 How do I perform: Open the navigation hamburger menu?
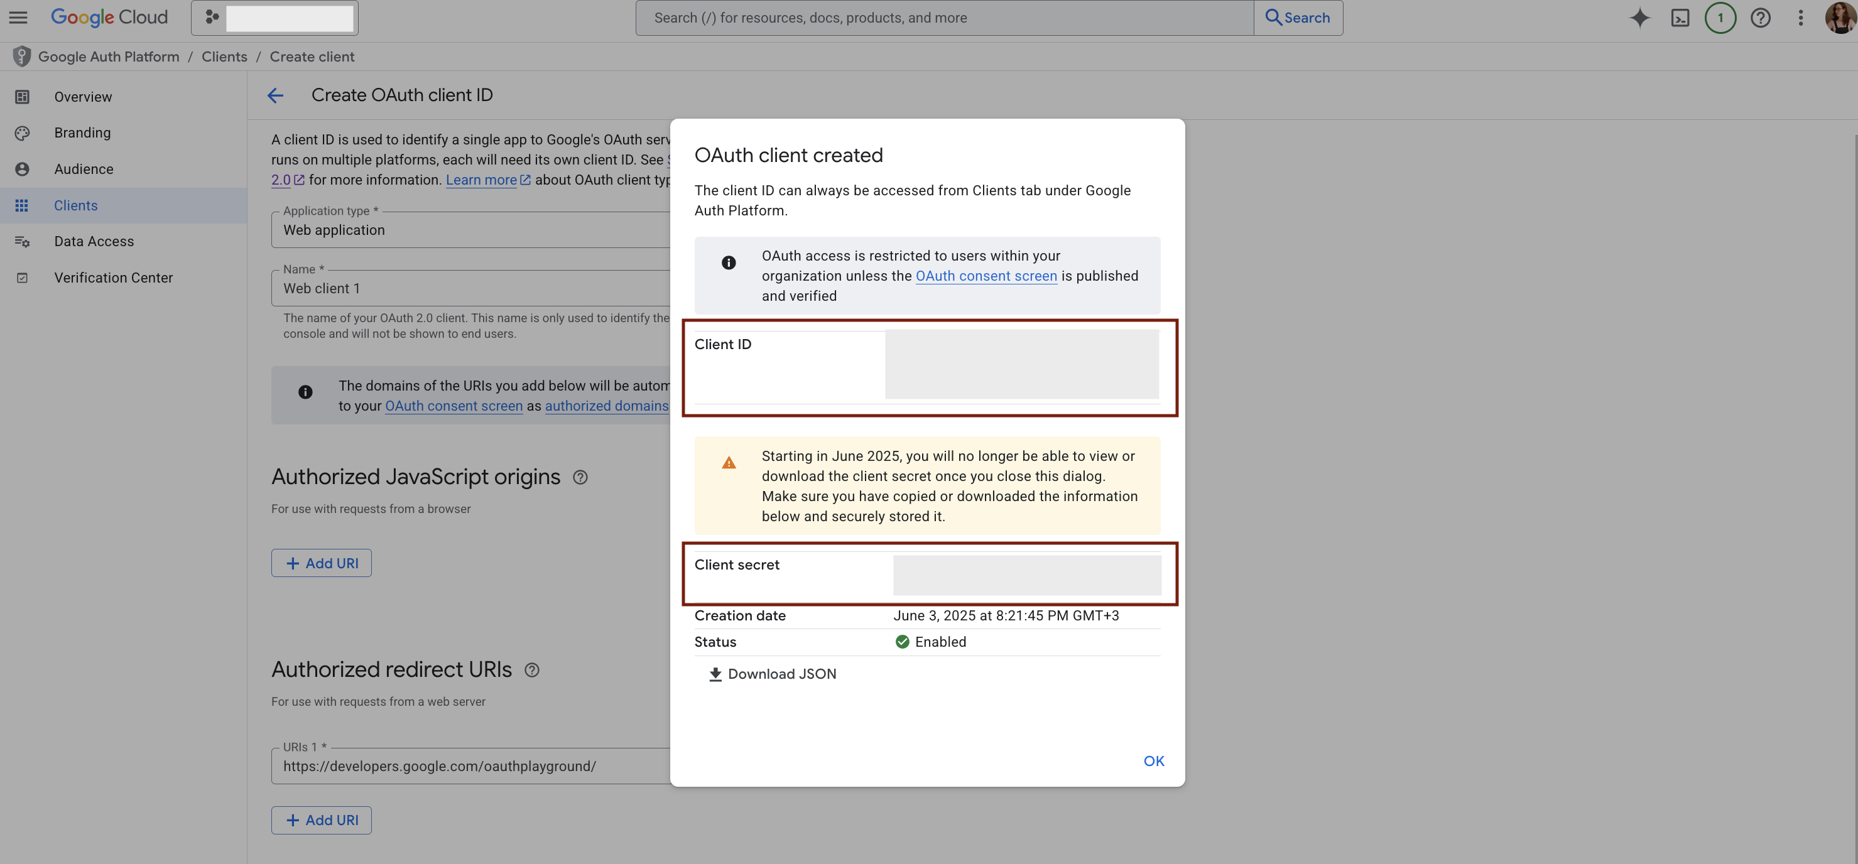[18, 18]
